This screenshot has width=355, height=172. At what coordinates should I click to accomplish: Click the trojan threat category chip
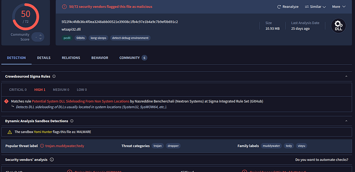tap(158, 146)
